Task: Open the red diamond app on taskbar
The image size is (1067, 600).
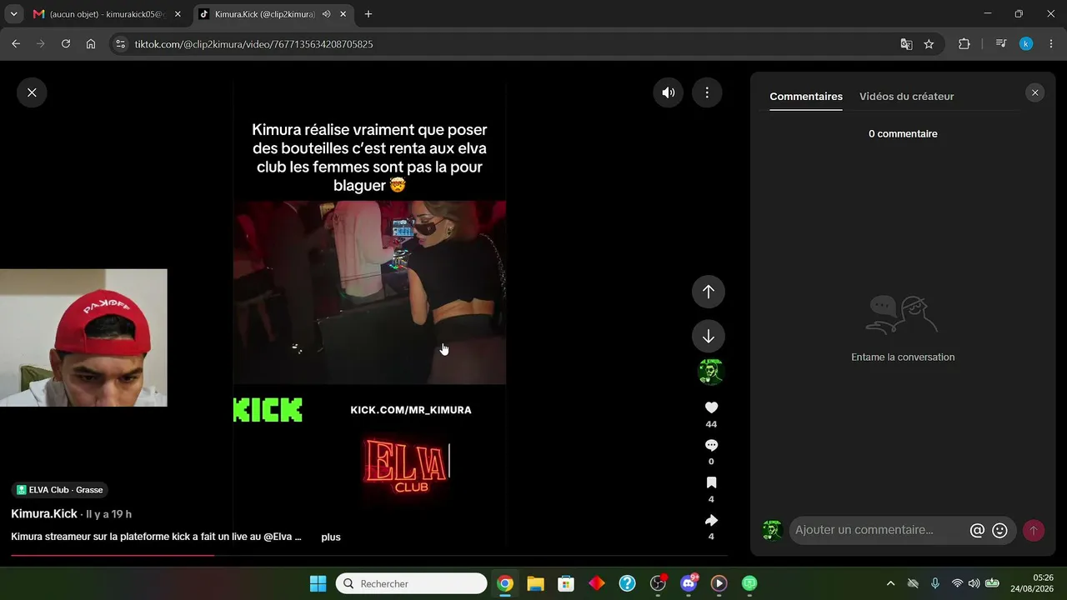Action: tap(597, 583)
